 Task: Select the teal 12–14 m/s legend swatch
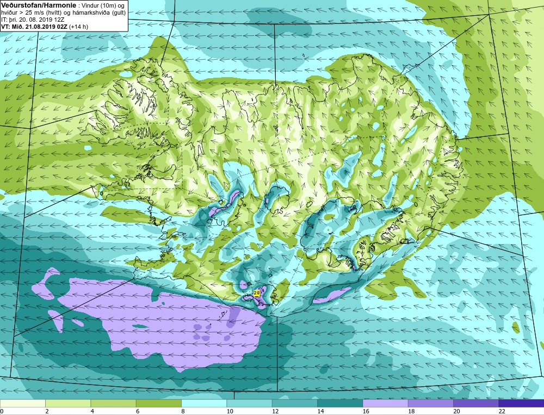pos(294,403)
